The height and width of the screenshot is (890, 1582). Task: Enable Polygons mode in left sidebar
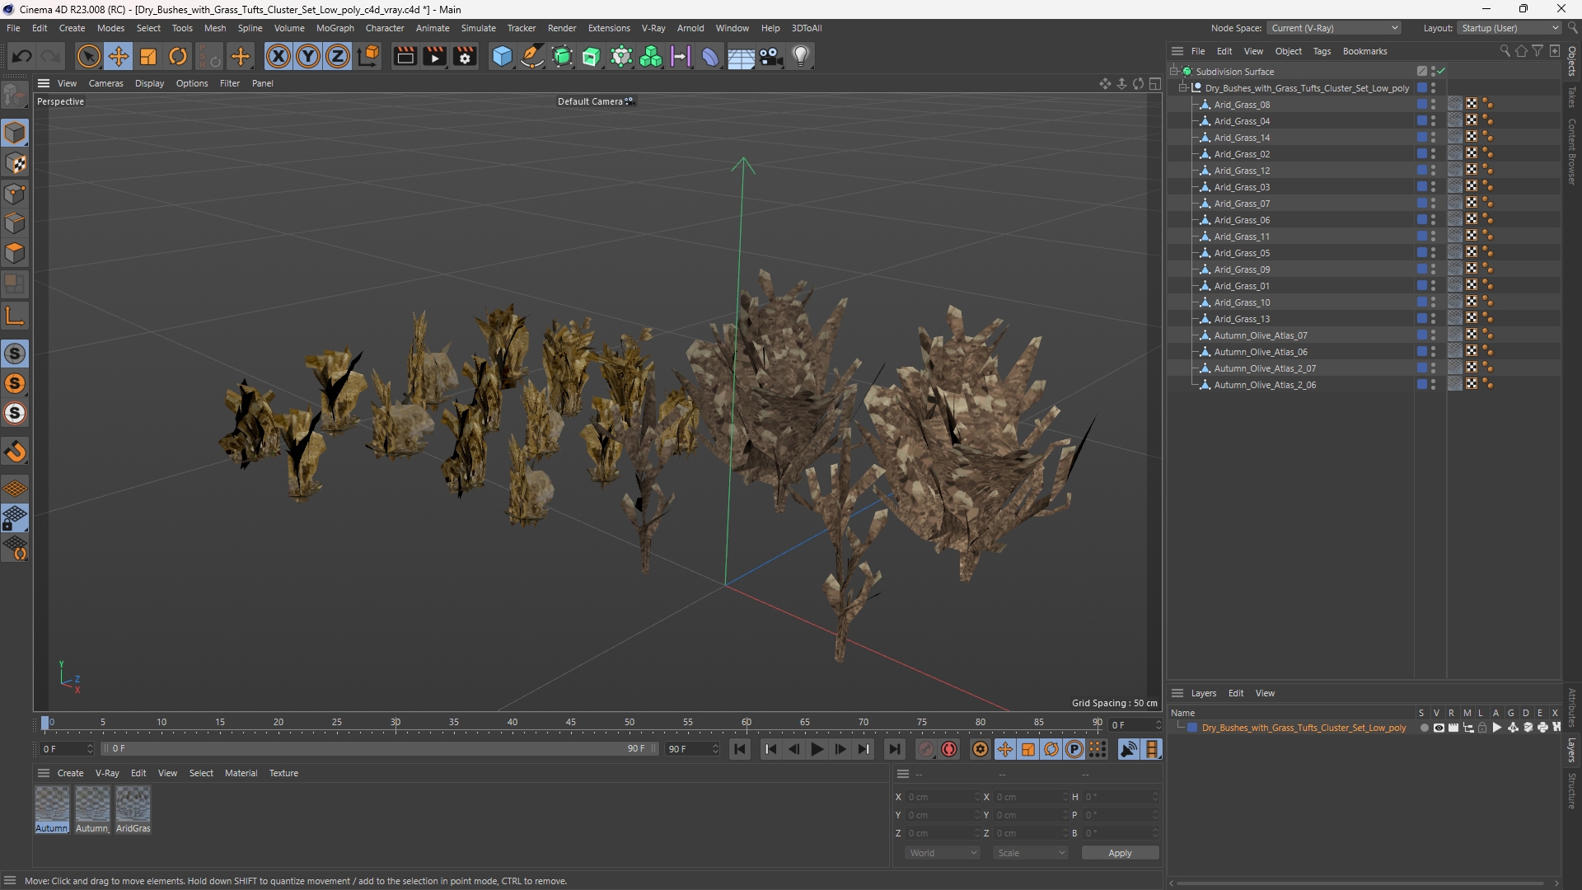(15, 253)
